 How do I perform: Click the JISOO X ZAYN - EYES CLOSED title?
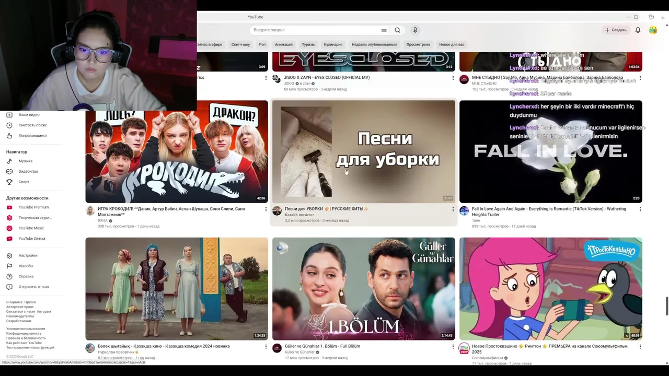[327, 77]
